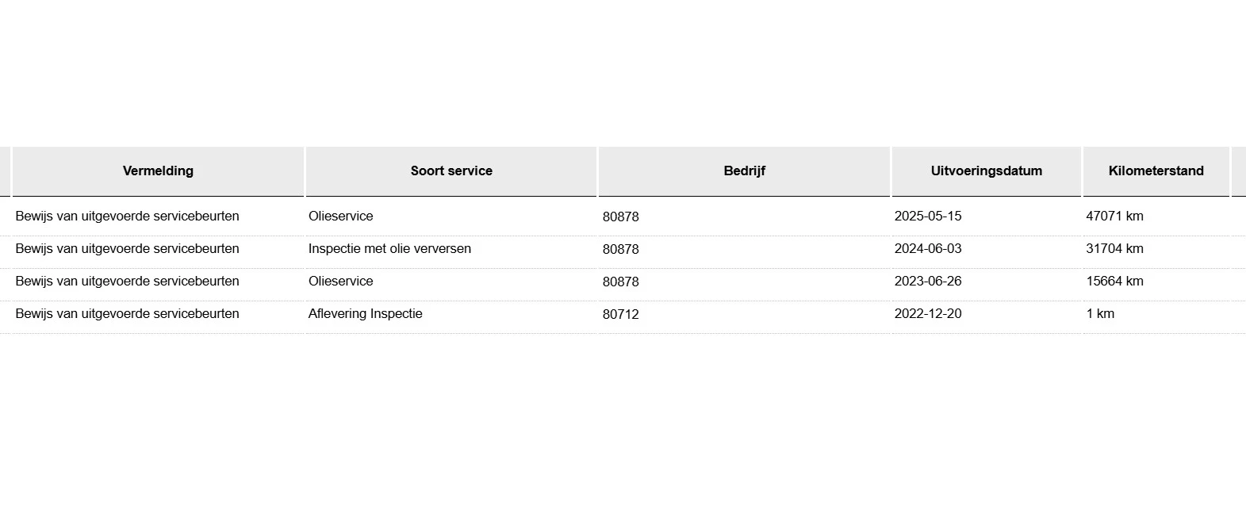This screenshot has height=525, width=1246.
Task: Click the Inspectie met olie verversen cell
Action: point(389,248)
